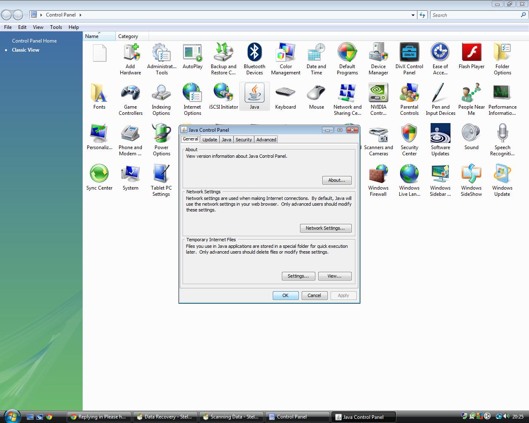Switch to Data Recovery taskbar button
This screenshot has height=423, width=529.
[x=165, y=417]
